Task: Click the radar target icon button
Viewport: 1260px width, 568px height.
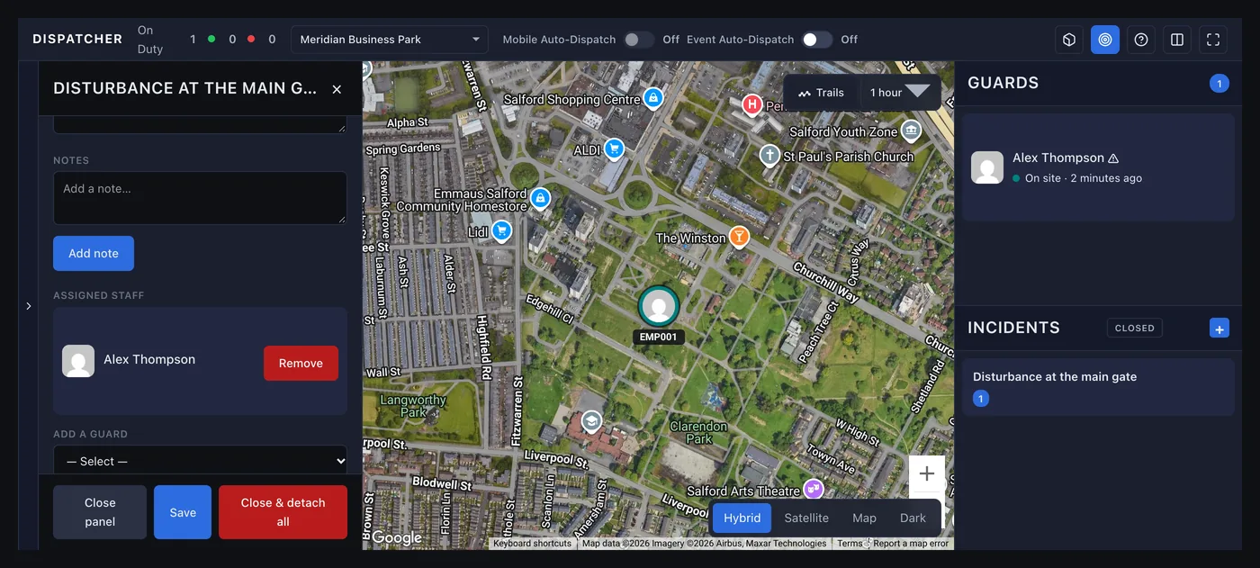Action: pyautogui.click(x=1105, y=40)
